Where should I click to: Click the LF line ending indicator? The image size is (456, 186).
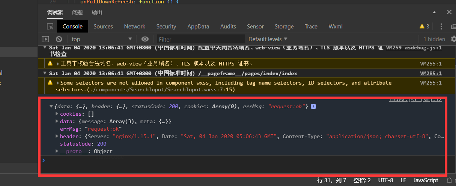[403, 180]
